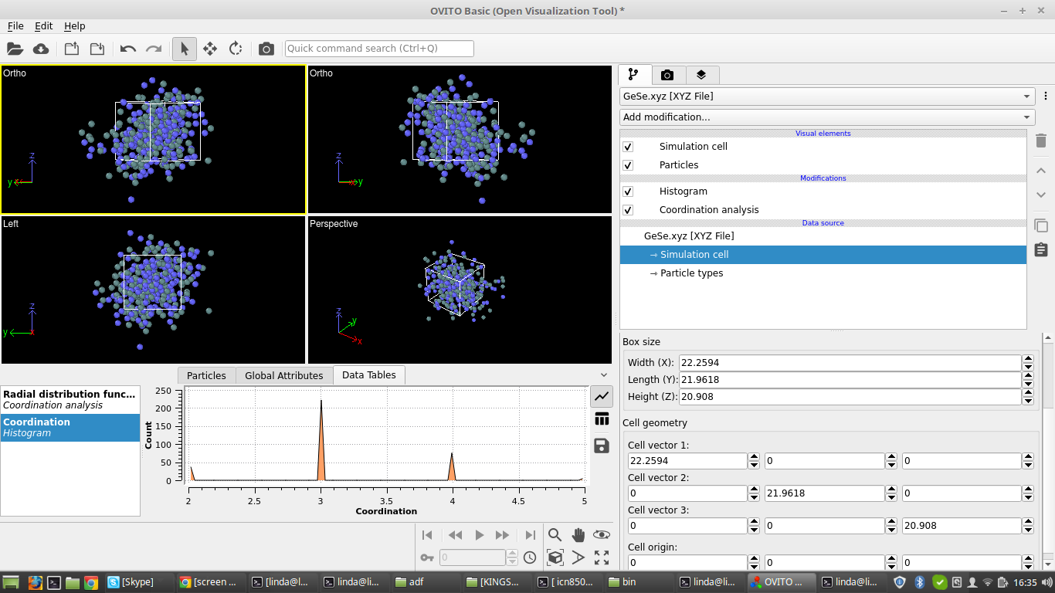This screenshot has width=1055, height=593.
Task: Delete the selected pipeline item with trash icon
Action: [1040, 141]
